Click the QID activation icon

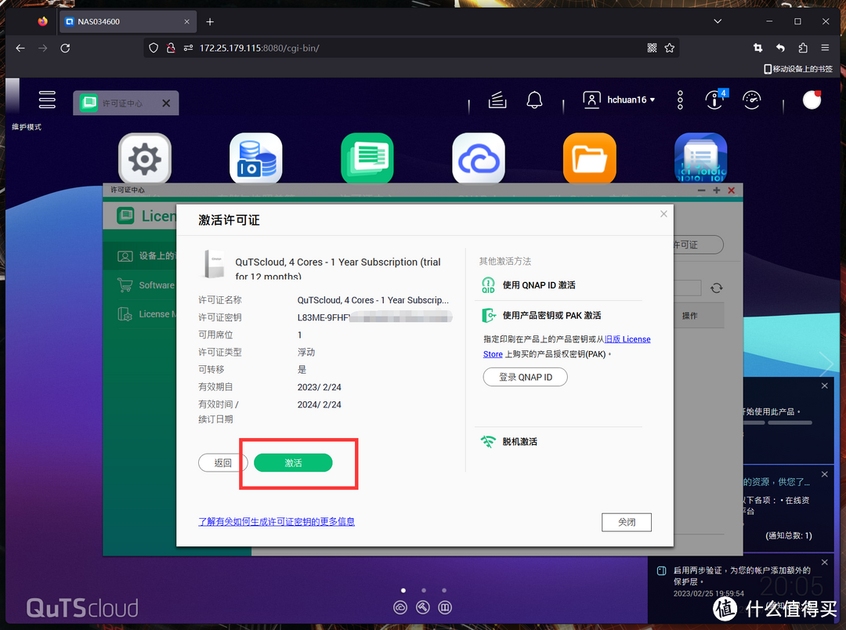click(x=488, y=285)
